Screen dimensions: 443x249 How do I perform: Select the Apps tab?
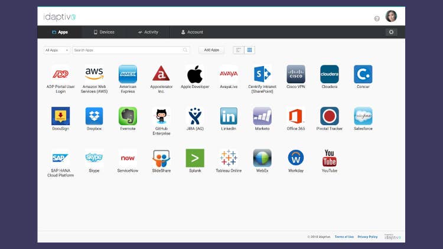pos(60,32)
